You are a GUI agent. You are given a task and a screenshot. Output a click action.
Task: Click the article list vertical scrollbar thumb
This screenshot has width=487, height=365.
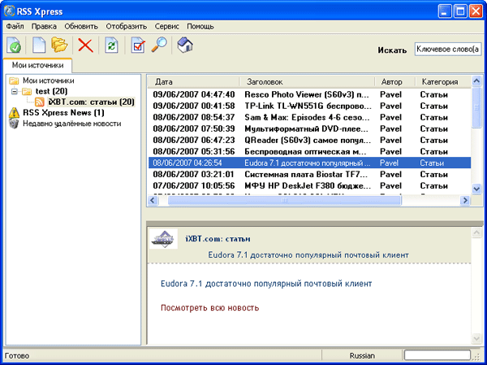click(476, 107)
